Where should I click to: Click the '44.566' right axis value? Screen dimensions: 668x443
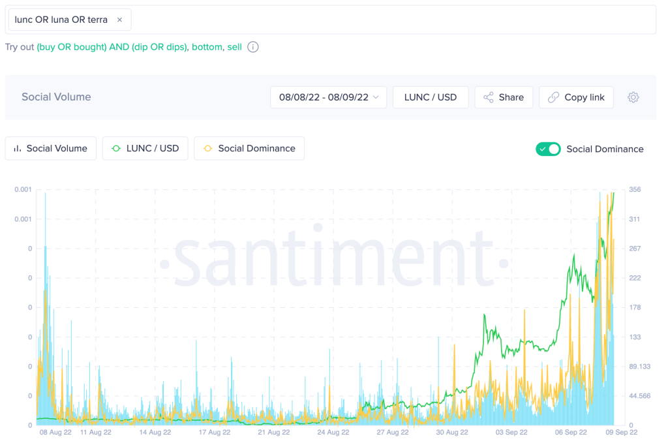(x=639, y=396)
